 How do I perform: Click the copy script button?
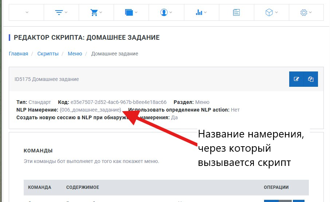click(x=311, y=79)
